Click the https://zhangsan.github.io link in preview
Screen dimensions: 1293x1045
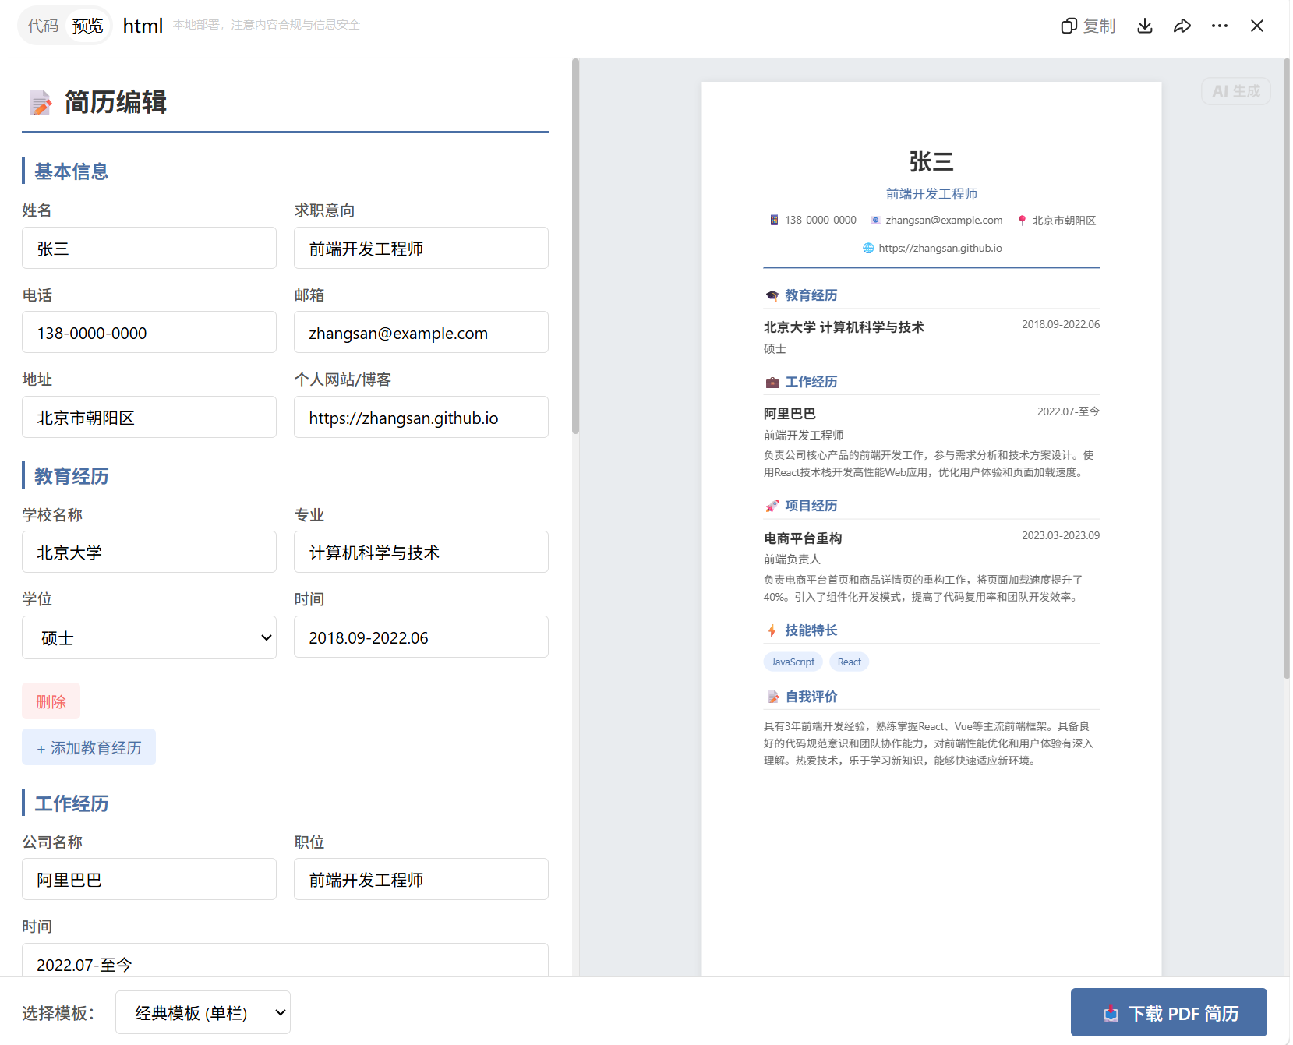[940, 248]
